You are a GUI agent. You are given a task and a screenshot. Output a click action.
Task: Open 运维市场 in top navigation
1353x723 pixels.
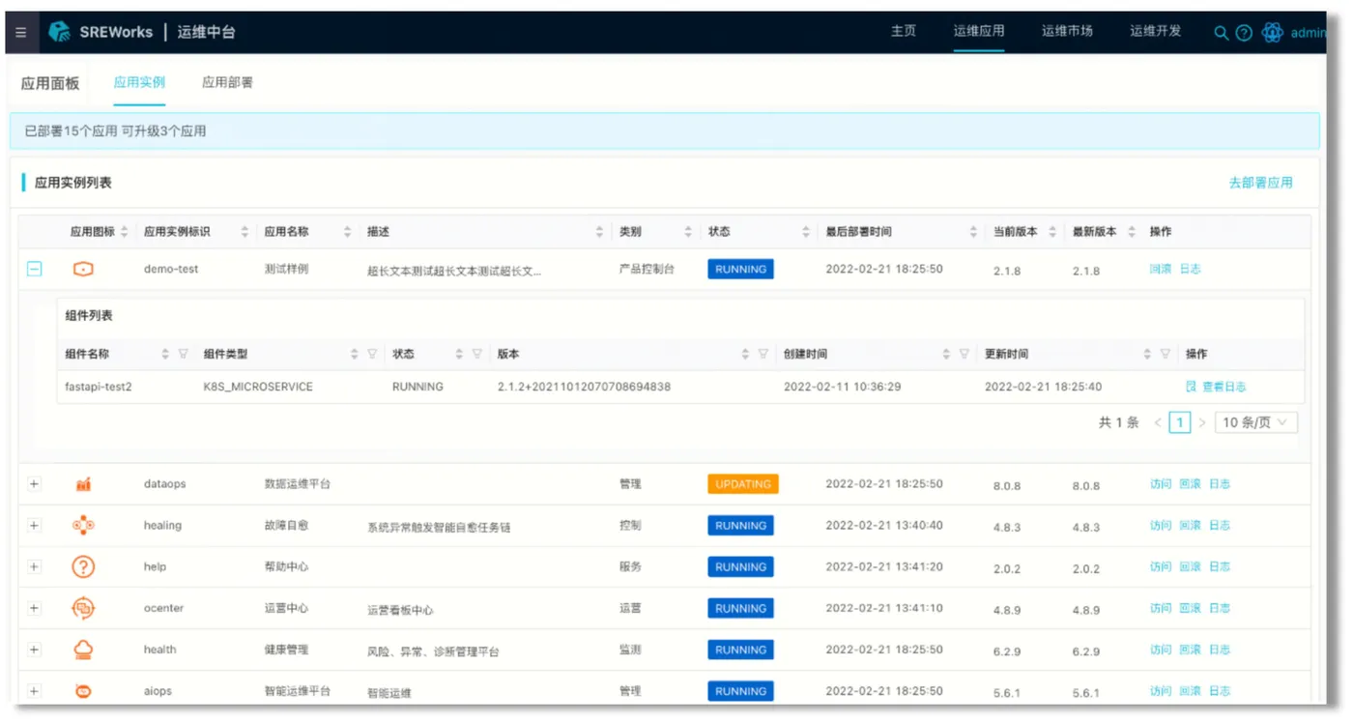[x=1067, y=31]
